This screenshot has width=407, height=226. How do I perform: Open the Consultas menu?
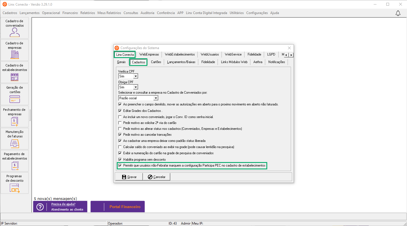point(131,13)
